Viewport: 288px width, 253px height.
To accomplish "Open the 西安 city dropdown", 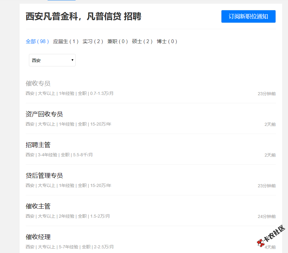I will click(x=52, y=60).
